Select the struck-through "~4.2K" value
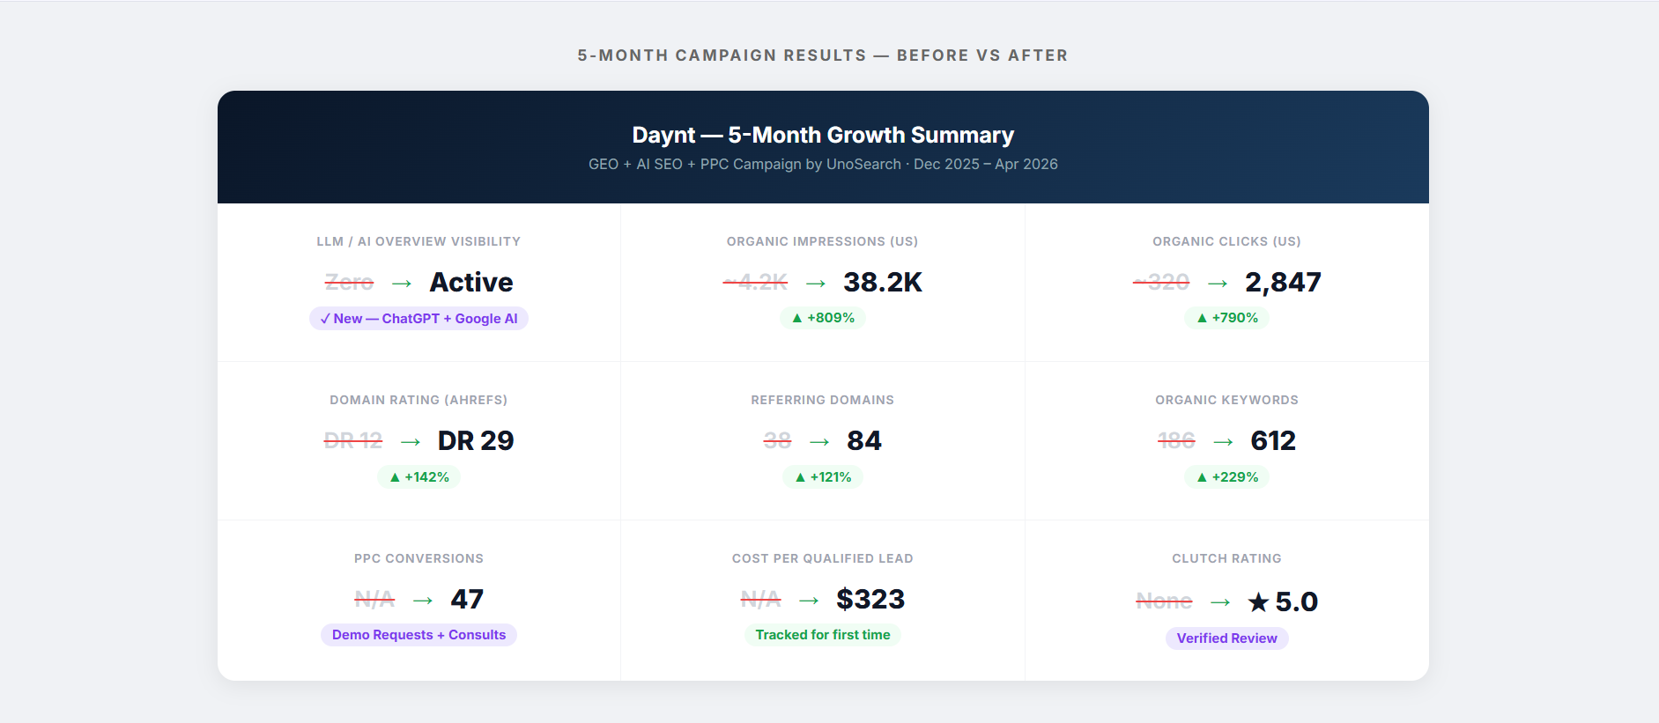Screen dimensions: 1659x723 coord(755,282)
